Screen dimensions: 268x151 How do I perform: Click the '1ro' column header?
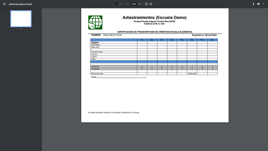click(x=142, y=40)
